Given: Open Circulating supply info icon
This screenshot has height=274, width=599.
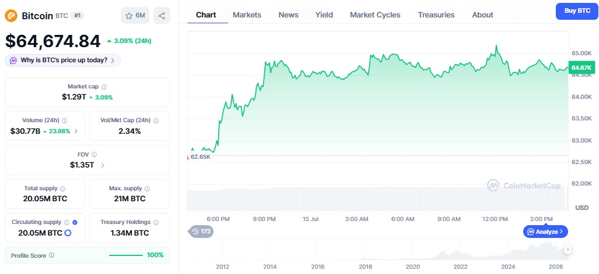Looking at the screenshot, I should pos(67,222).
